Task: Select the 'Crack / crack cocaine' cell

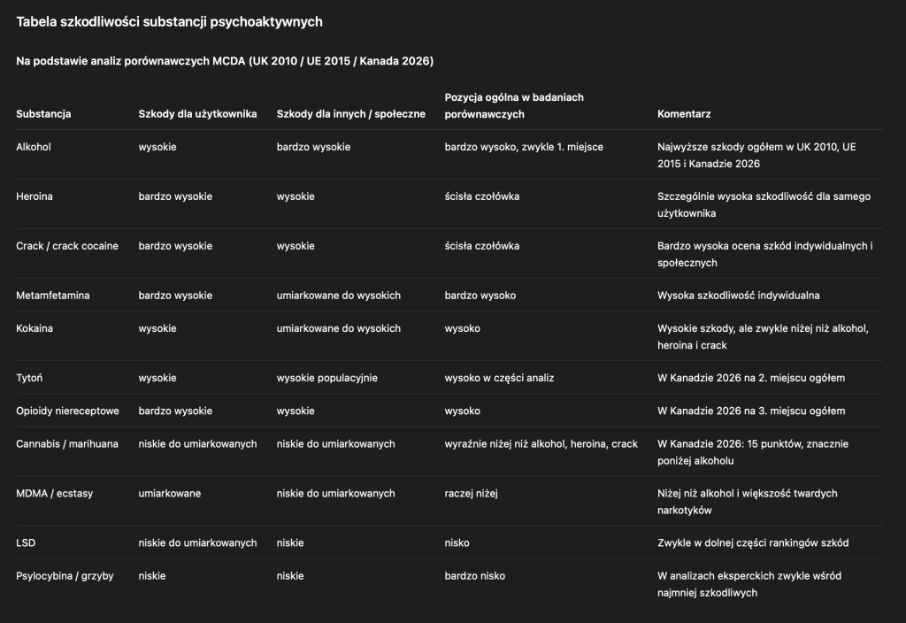Action: pos(67,246)
